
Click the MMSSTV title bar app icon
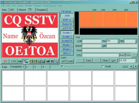(2, 2)
